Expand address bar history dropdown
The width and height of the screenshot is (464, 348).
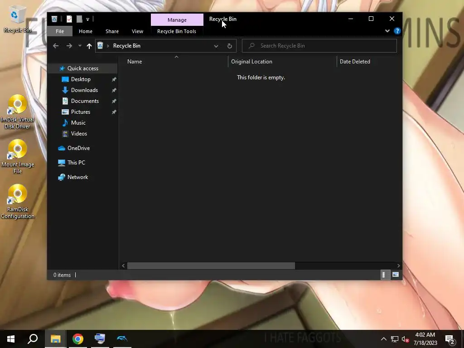click(x=216, y=46)
